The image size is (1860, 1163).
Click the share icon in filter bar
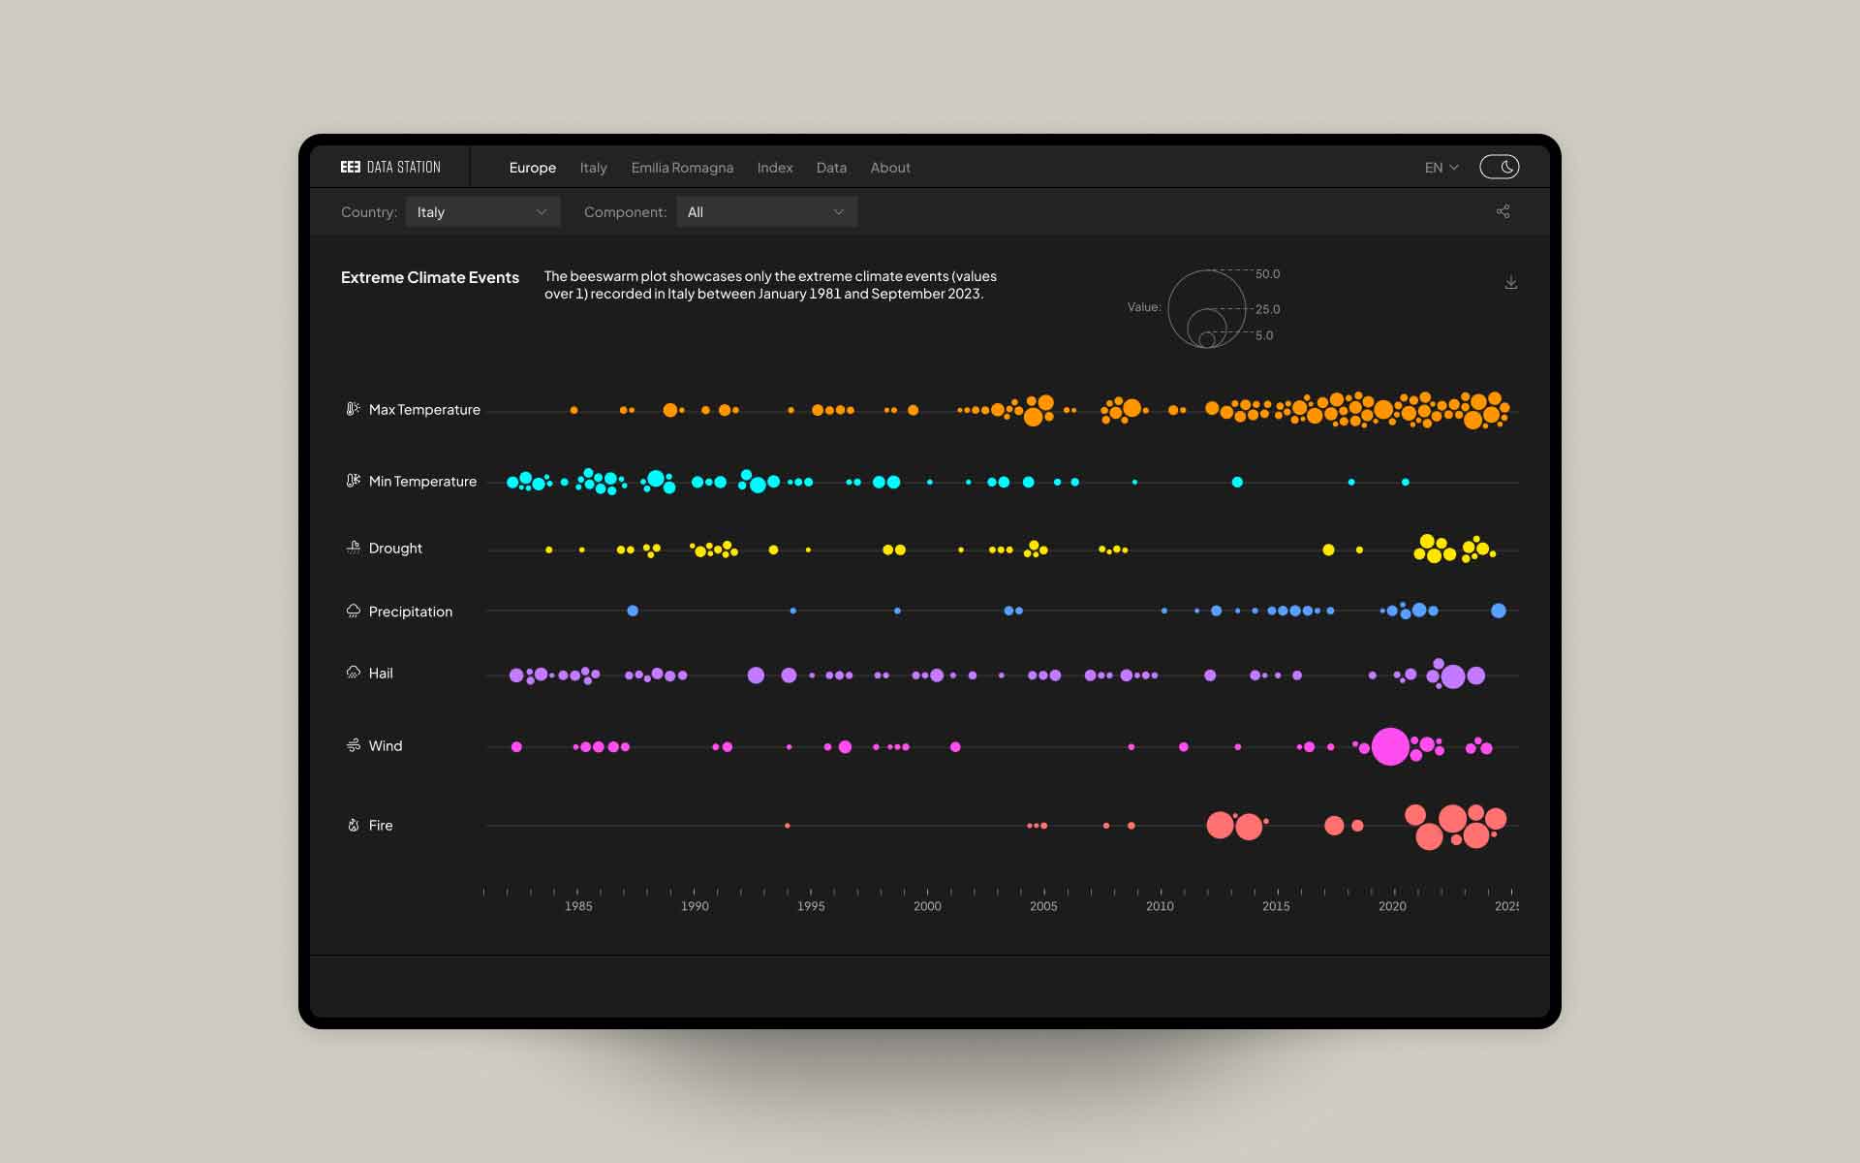tap(1503, 211)
